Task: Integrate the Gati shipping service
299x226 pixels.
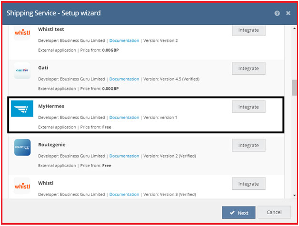Action: tap(249, 68)
